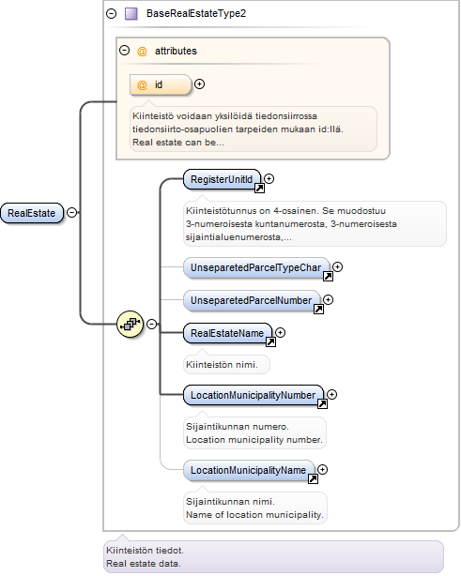Click the id annotation starting 'Kiinteistö voidaan yksilöidä'
The width and height of the screenshot is (461, 576).
(254, 129)
